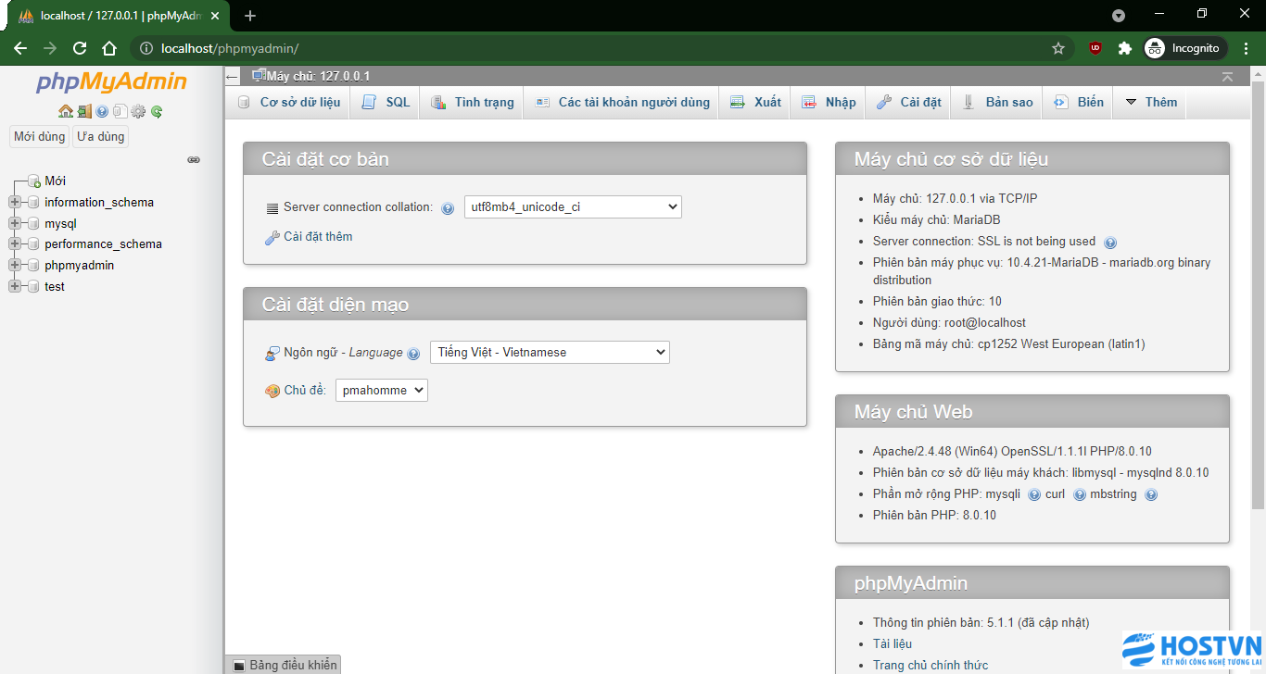The height and width of the screenshot is (674, 1266).
Task: Click the Ưa dùng favorites button
Action: (x=101, y=137)
